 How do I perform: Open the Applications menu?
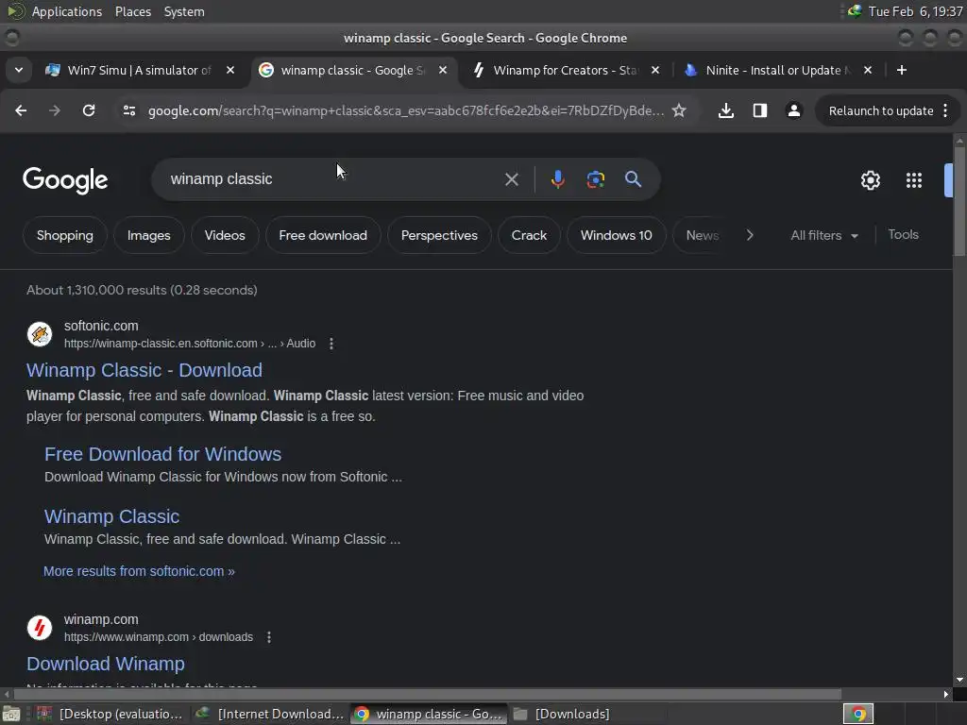67,11
